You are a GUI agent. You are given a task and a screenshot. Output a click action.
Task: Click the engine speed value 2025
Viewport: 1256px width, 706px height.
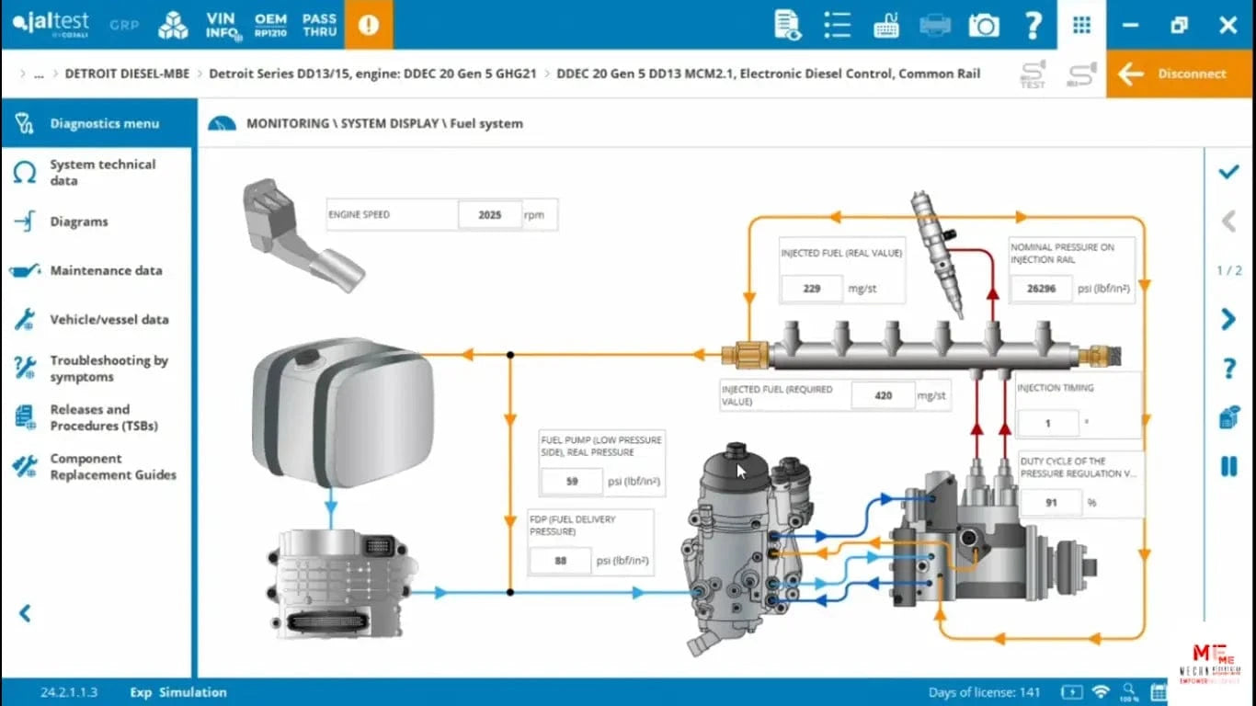[x=490, y=215]
